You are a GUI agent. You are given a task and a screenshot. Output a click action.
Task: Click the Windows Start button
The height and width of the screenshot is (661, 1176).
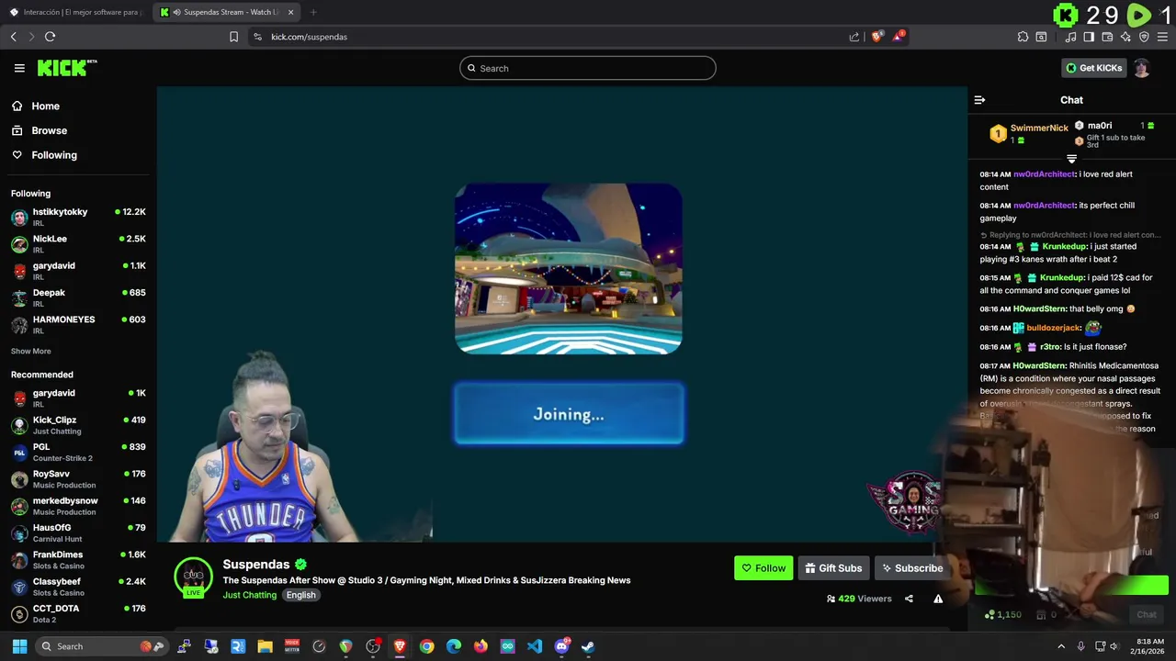(x=19, y=646)
